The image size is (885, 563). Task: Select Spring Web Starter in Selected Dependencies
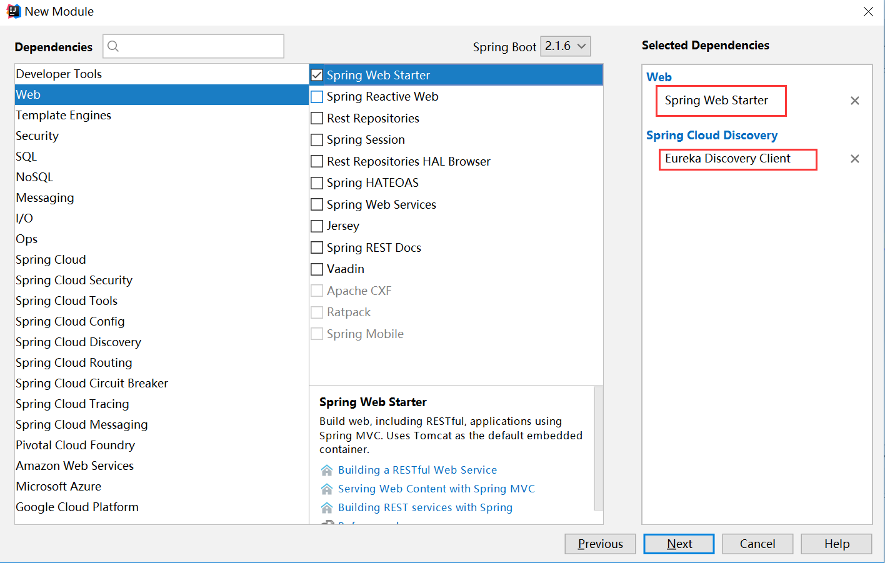716,101
